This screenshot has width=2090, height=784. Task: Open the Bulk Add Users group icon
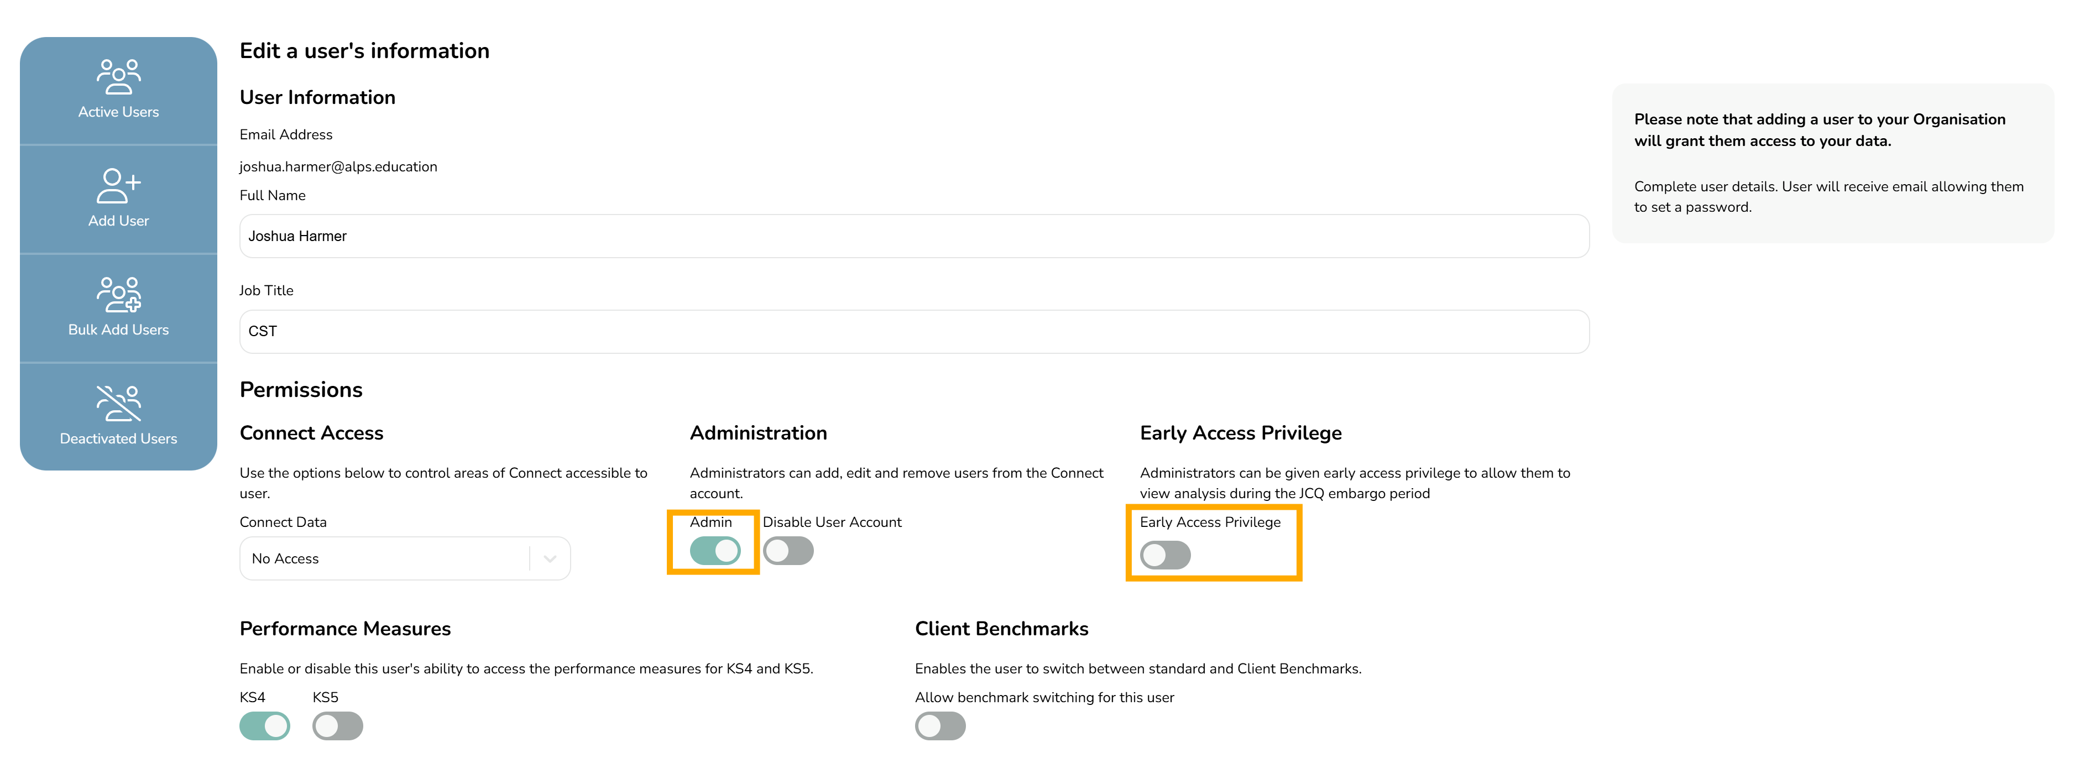pos(118,295)
